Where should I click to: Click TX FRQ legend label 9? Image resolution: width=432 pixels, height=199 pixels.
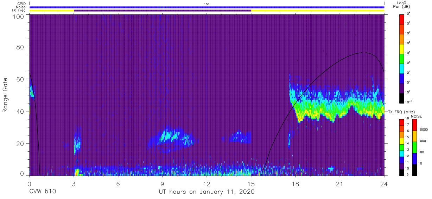click(408, 174)
